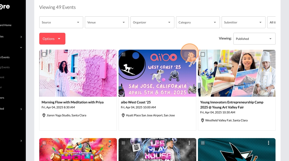
Task: Open the three-dot menu on the Sharks logo card
Action: [269, 143]
